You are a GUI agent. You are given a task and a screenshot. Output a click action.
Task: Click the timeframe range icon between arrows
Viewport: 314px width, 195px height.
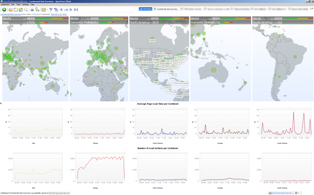(x=66, y=9)
